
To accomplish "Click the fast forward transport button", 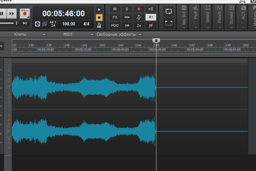I will pyautogui.click(x=12, y=13).
